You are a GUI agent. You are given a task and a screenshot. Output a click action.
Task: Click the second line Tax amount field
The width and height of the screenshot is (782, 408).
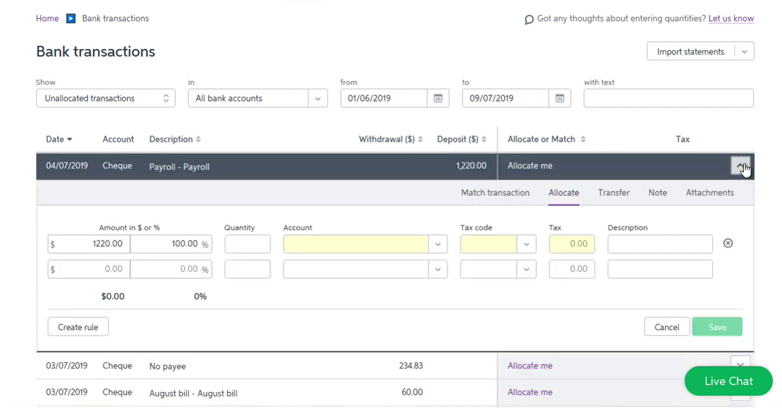(x=572, y=270)
